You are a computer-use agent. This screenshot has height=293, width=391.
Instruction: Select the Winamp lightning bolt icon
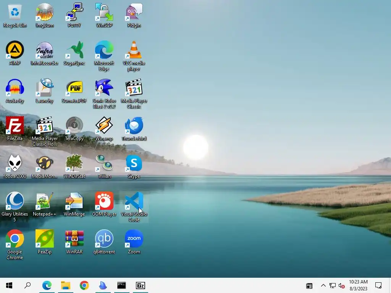click(x=104, y=129)
